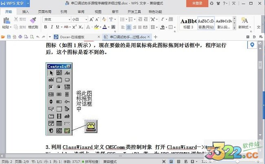Image resolution: width=265 pixels, height=164 pixels.
Task: Add a new document tab with plus
Action: (155, 37)
